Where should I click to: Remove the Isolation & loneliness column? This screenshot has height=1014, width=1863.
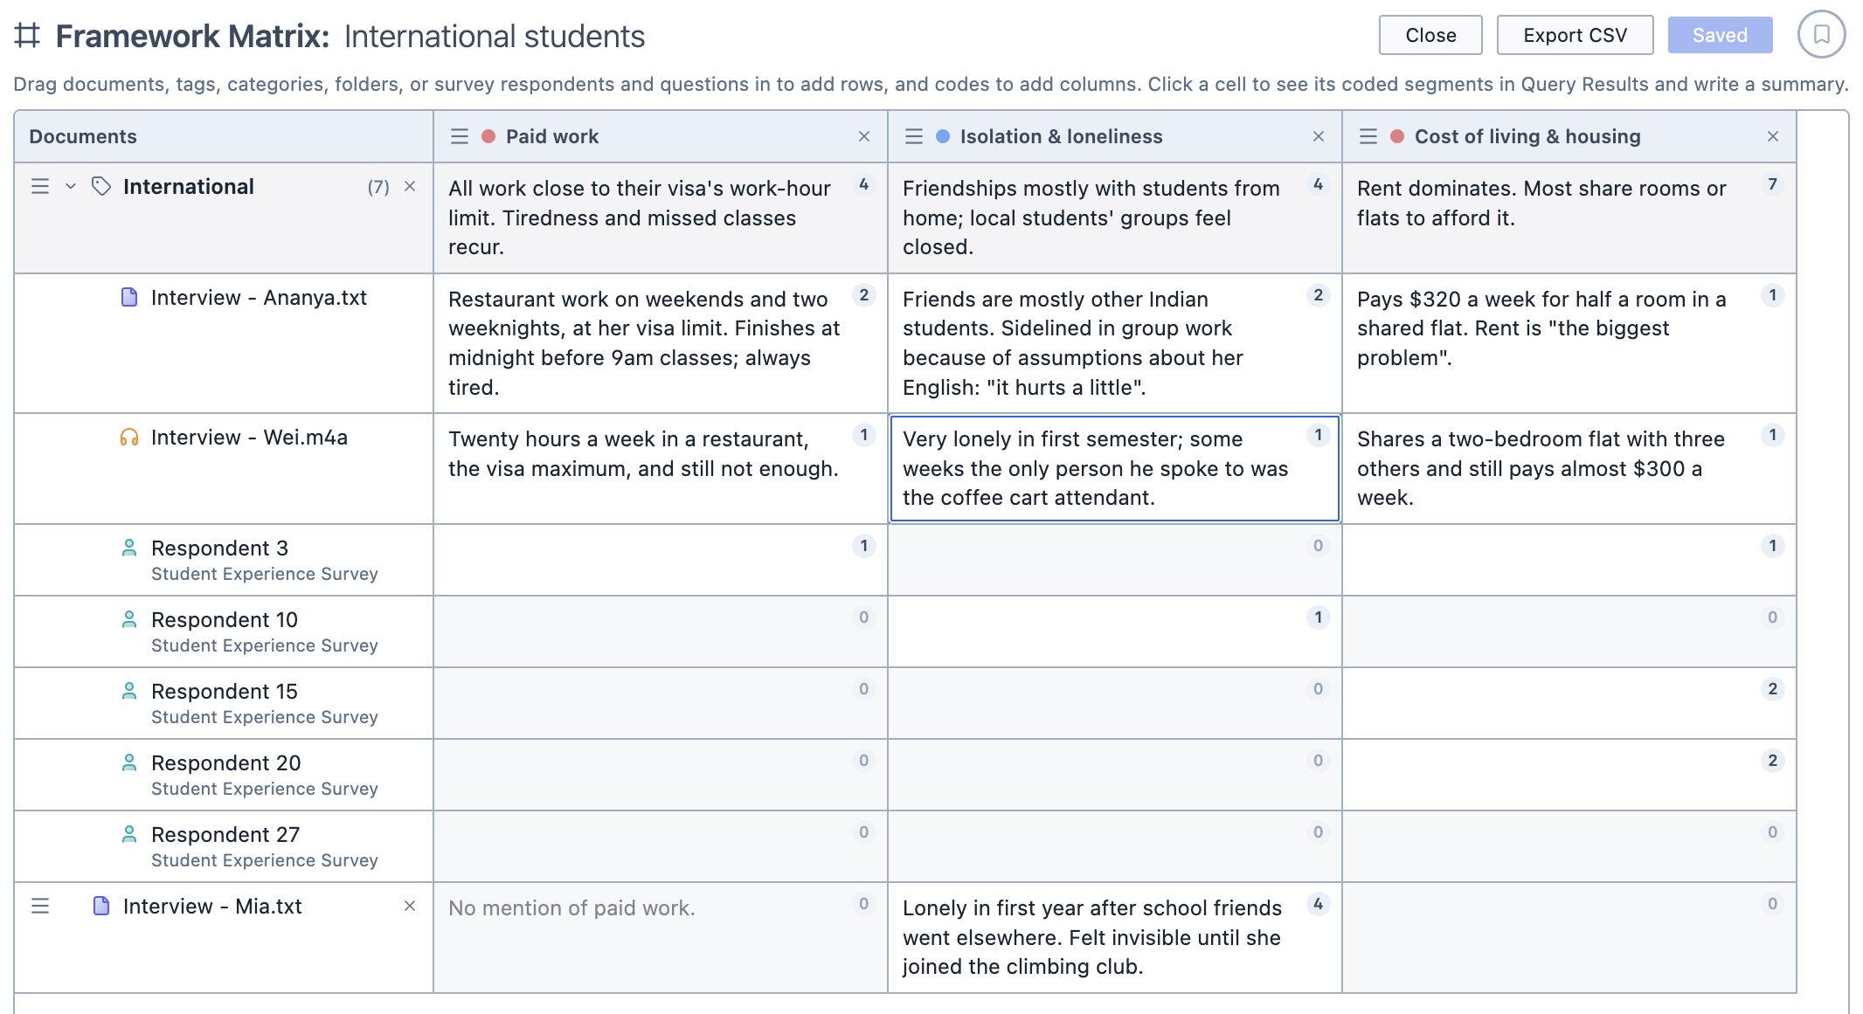[1319, 136]
